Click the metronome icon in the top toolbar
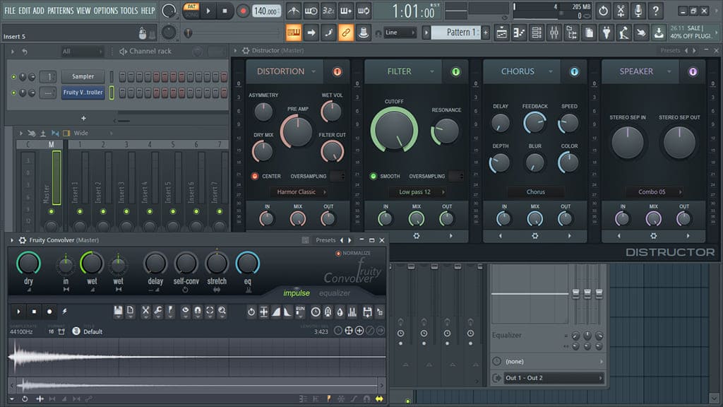723x407 pixels. click(293, 11)
